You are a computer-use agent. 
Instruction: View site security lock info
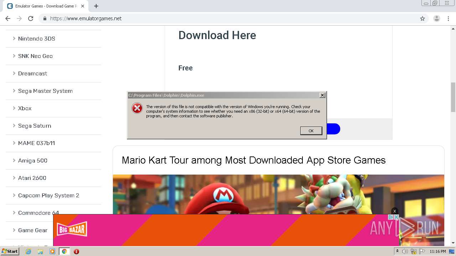[x=45, y=18]
